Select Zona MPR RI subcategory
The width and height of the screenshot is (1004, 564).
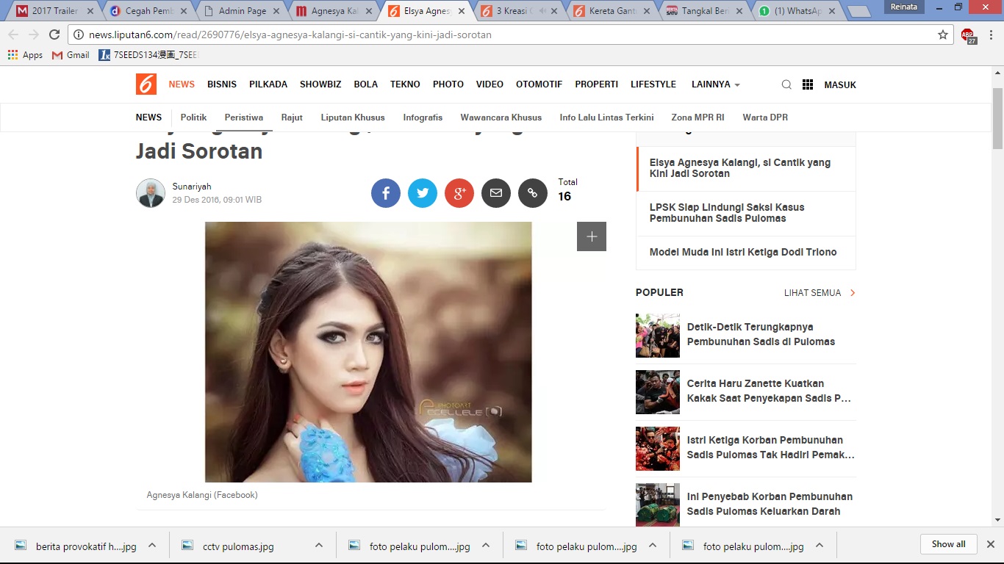pos(698,117)
